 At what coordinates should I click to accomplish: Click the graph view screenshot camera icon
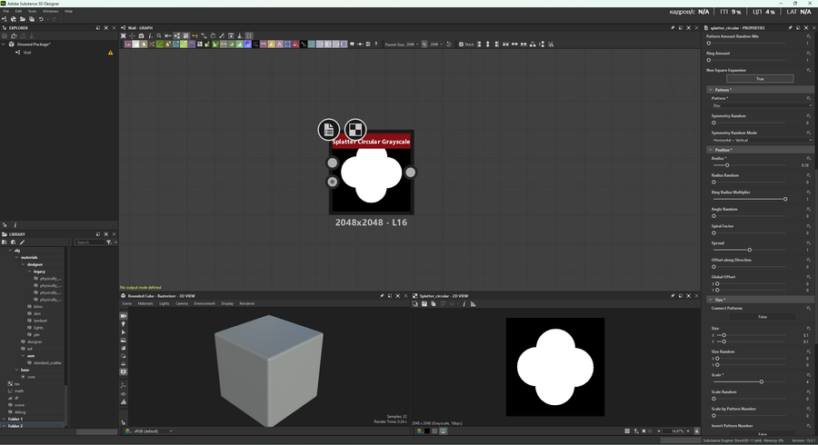tap(141, 35)
